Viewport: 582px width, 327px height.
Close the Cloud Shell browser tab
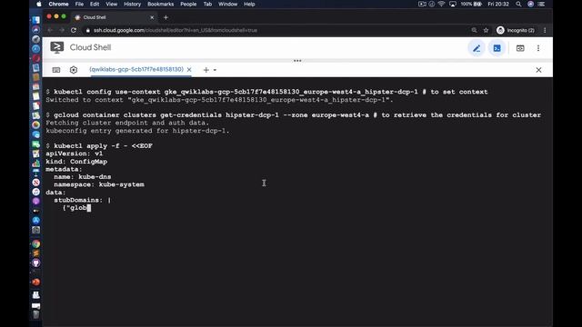152,17
